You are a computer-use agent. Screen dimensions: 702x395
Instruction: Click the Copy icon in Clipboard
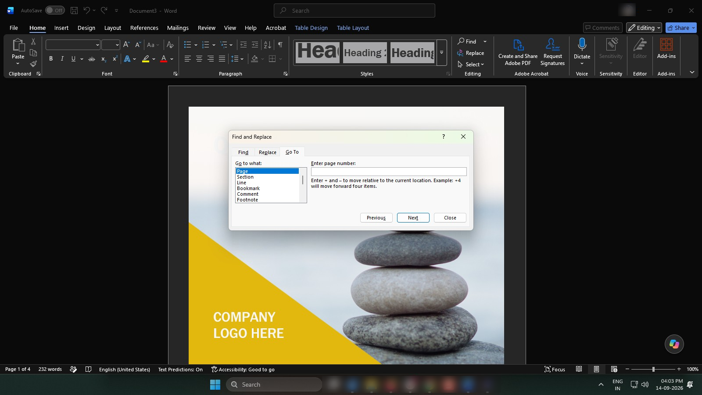33,53
